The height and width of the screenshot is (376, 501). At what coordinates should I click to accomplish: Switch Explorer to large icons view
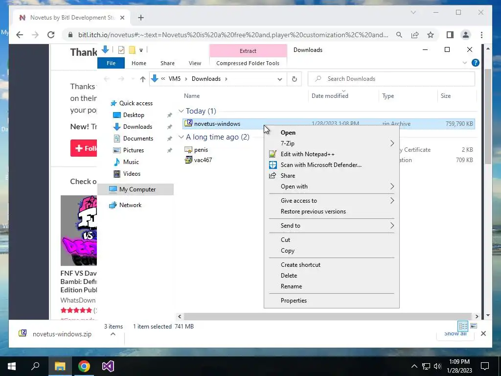tap(474, 326)
